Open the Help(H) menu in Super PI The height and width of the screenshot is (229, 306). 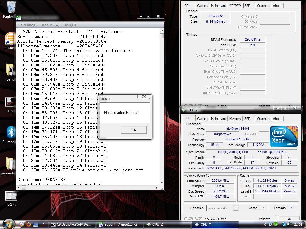tap(69, 25)
